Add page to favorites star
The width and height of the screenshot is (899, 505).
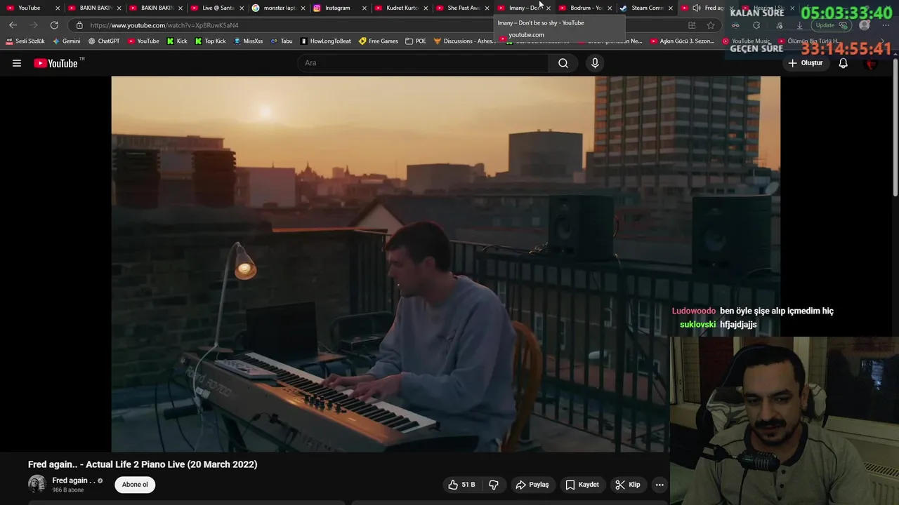(711, 25)
